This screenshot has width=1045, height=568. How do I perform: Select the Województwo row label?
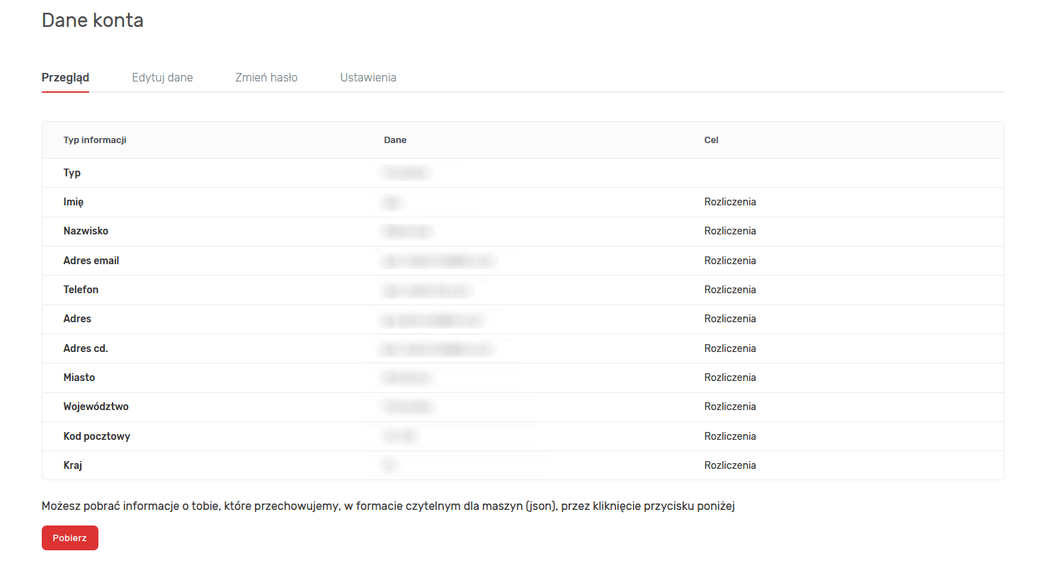pyautogui.click(x=96, y=407)
